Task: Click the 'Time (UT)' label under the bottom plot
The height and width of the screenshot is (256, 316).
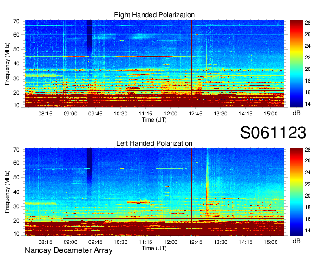Action: pos(154,248)
